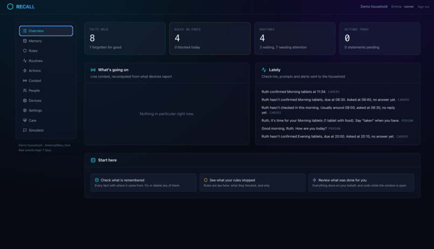This screenshot has width=434, height=249.
Task: Click "Check-ins, prompts and alerts" subtitle
Action: (303, 77)
